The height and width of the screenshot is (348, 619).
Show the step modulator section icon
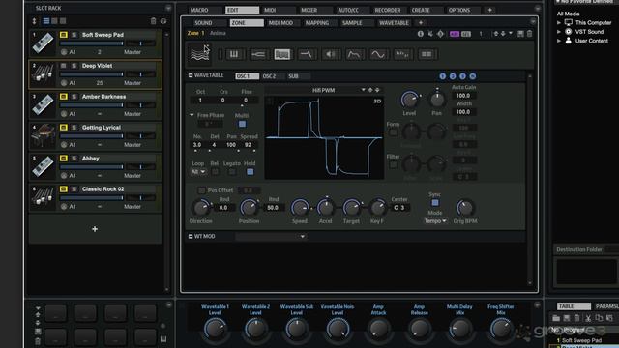402,54
